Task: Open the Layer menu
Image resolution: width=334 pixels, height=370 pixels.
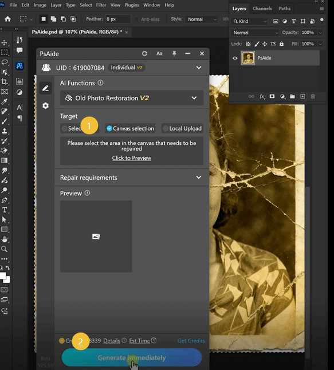Action: pos(56,5)
